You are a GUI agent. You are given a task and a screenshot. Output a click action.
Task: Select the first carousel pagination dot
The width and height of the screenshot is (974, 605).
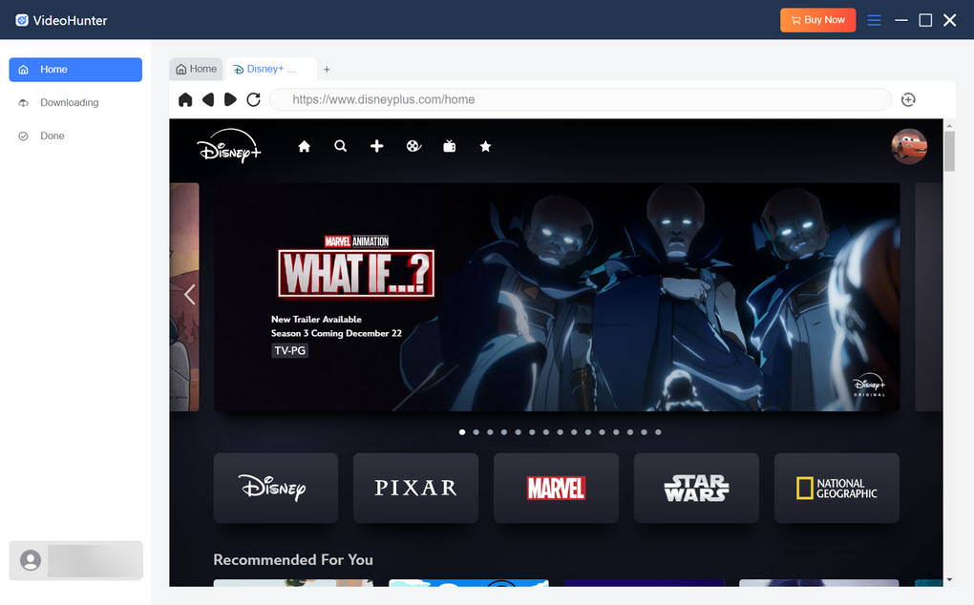point(462,432)
